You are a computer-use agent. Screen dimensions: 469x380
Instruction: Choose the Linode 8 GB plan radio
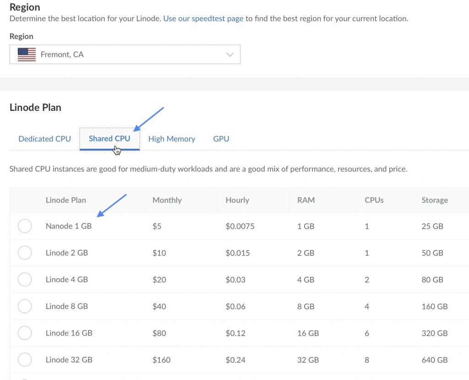25,306
